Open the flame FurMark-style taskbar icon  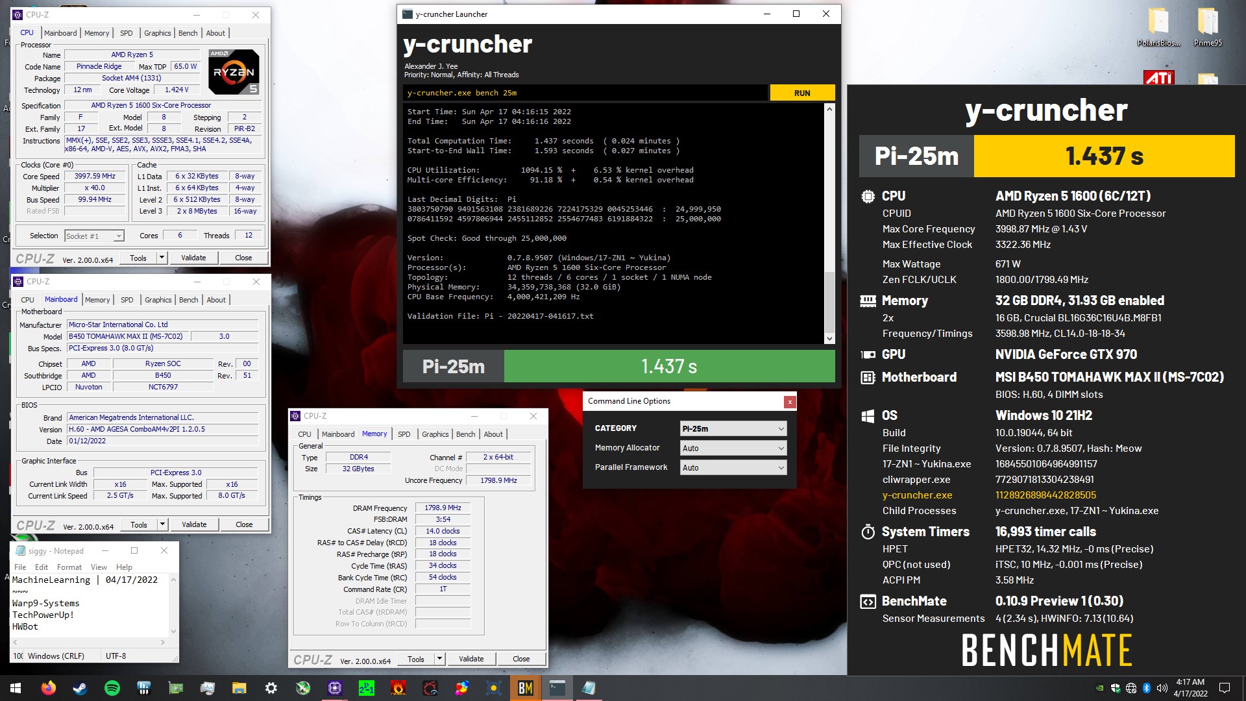tap(398, 688)
